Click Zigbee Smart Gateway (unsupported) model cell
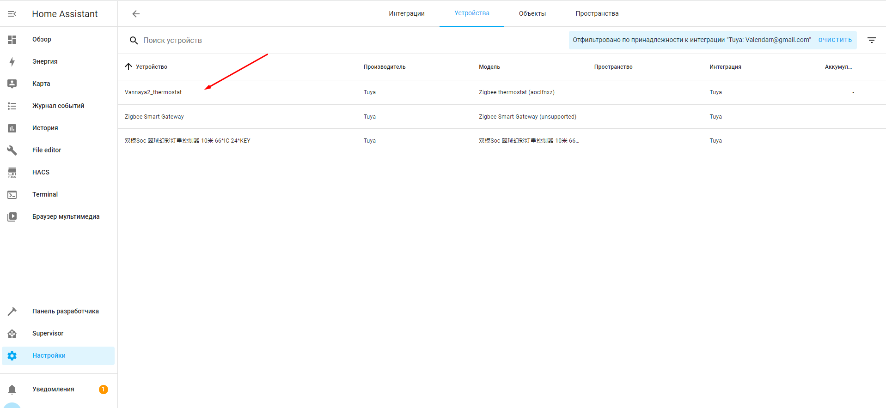Image resolution: width=886 pixels, height=408 pixels. (x=527, y=117)
